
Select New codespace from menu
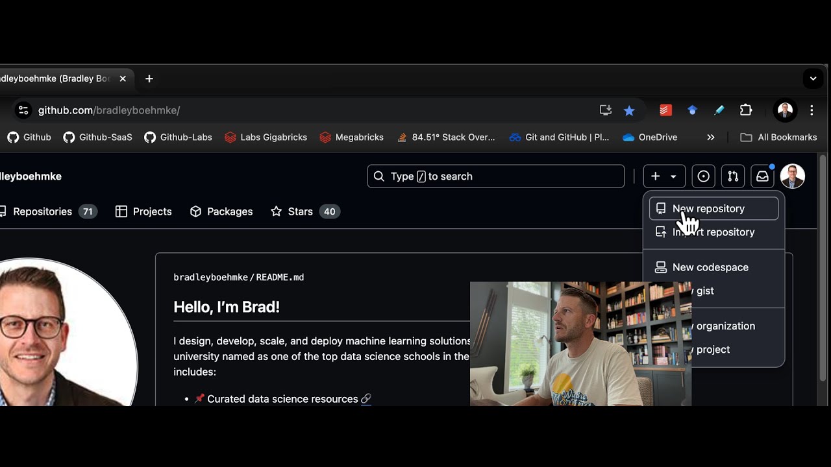coord(713,267)
